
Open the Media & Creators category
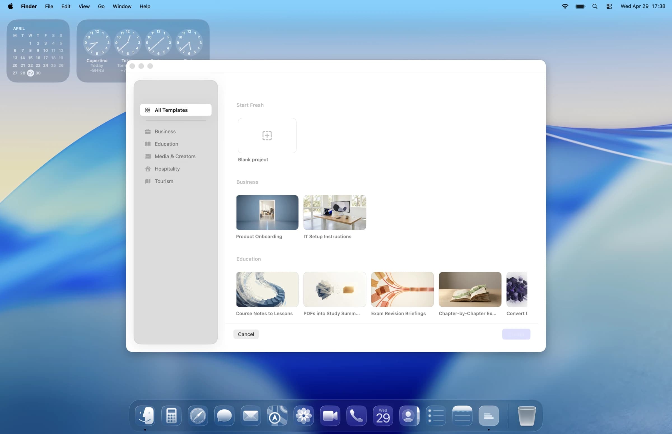coord(176,156)
